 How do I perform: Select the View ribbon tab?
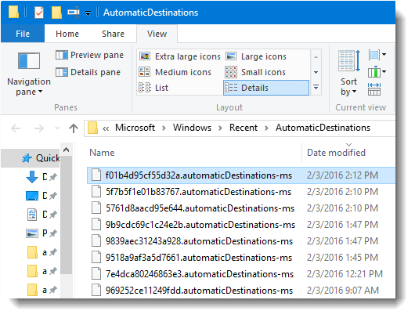157,34
